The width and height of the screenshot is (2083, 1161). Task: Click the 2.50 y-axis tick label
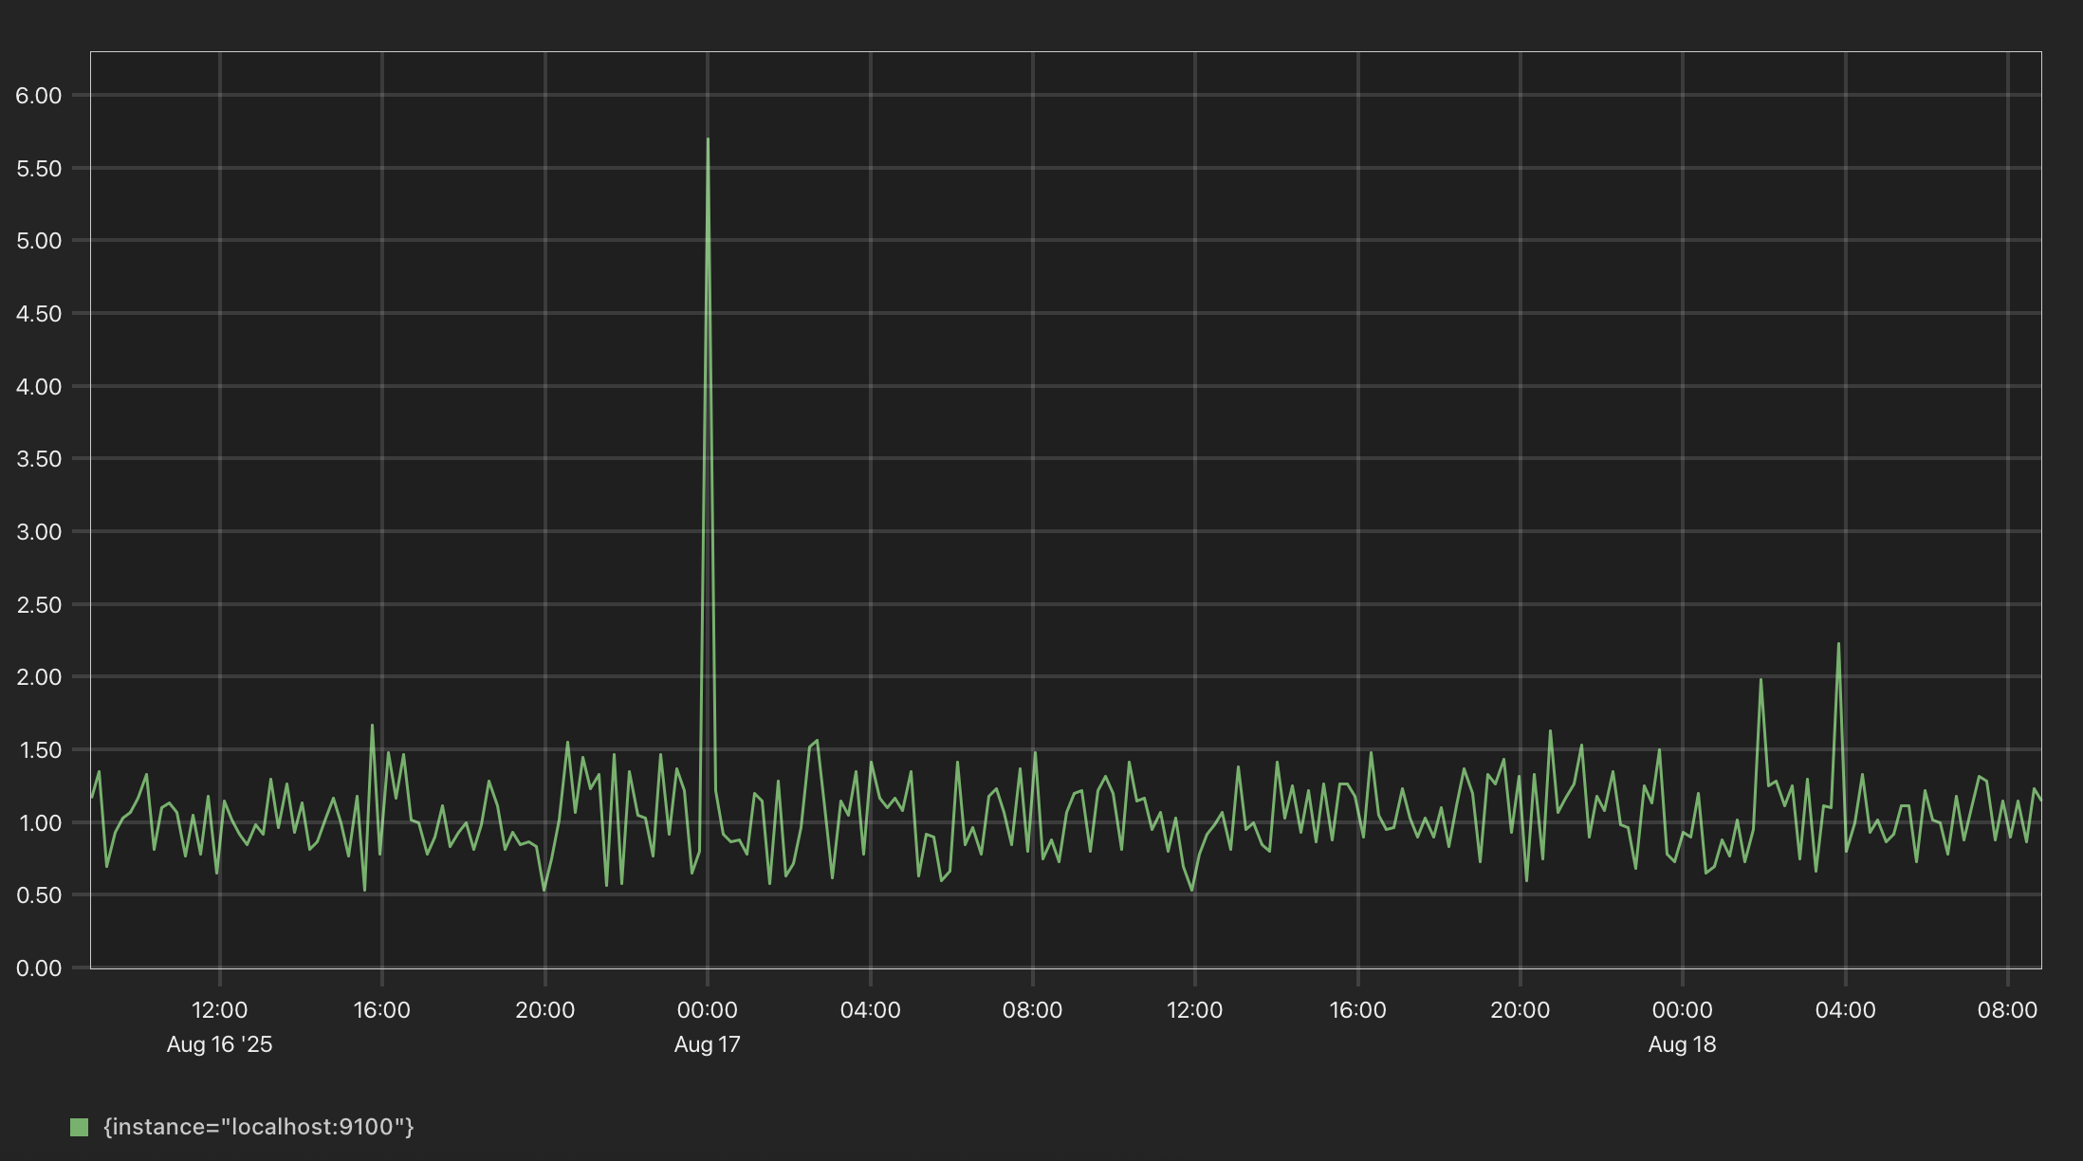(39, 604)
